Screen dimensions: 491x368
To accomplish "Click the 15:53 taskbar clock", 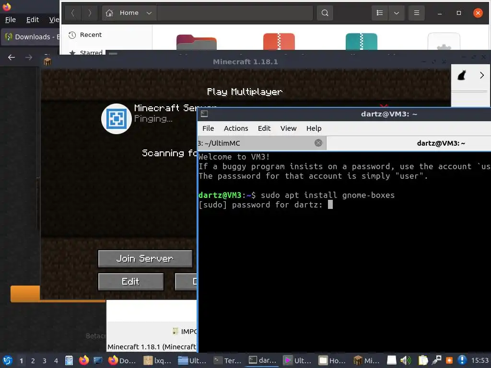I will [480, 360].
